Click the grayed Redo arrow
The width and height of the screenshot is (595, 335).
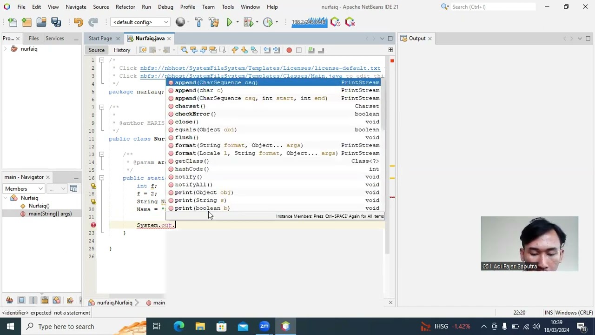pyautogui.click(x=93, y=22)
